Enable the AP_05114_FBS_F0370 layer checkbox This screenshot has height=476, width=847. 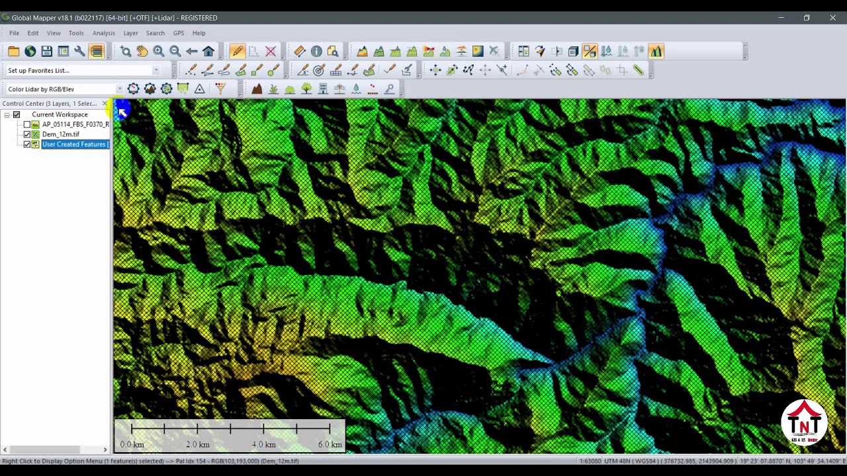[x=27, y=125]
